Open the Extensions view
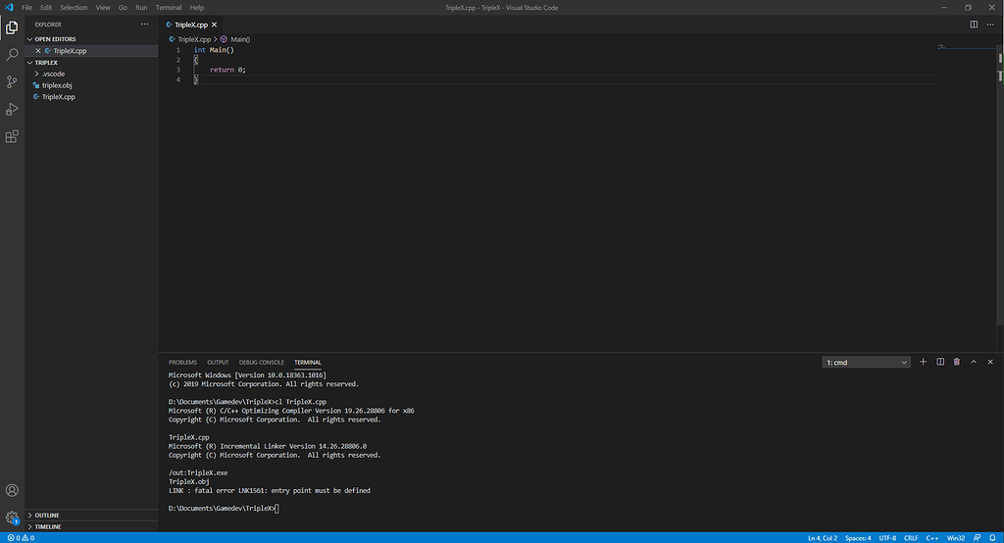 click(x=12, y=137)
